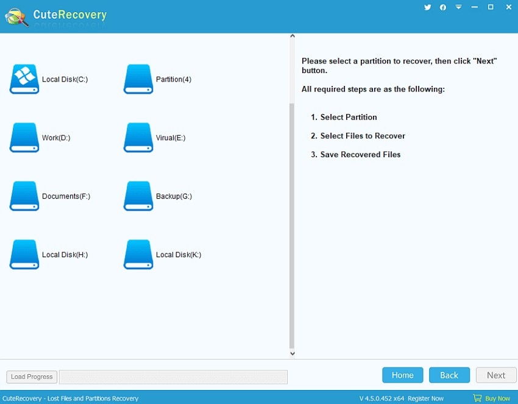Choose the Work(D:) drive icon
Viewport: 518px width, 404px height.
tap(24, 138)
